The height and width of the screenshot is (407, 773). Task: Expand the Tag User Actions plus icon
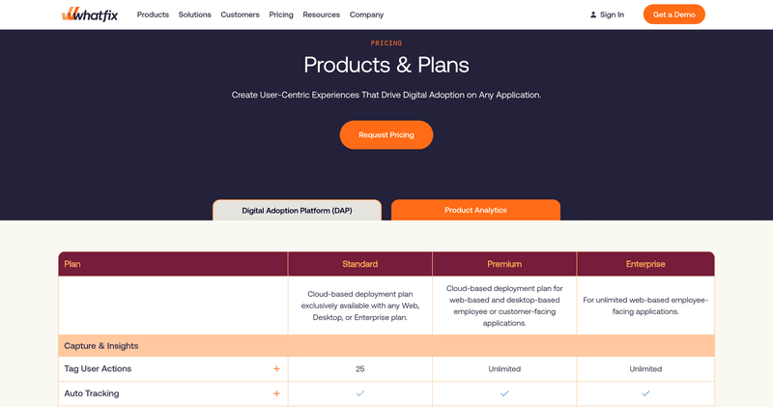coord(276,369)
